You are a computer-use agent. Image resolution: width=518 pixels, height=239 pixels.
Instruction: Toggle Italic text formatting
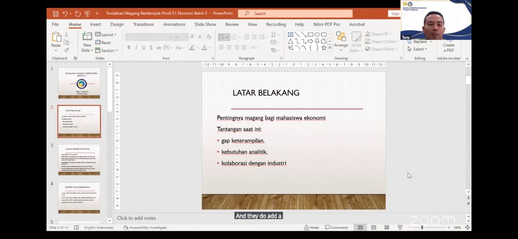[x=136, y=48]
